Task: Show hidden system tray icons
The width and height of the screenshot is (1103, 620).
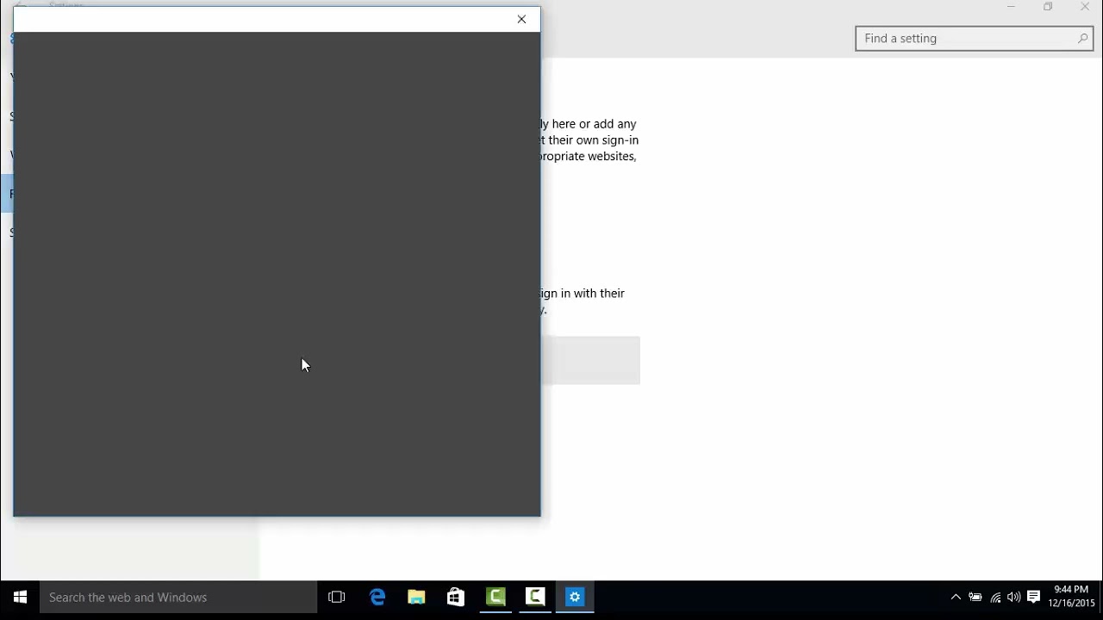Action: [x=956, y=597]
